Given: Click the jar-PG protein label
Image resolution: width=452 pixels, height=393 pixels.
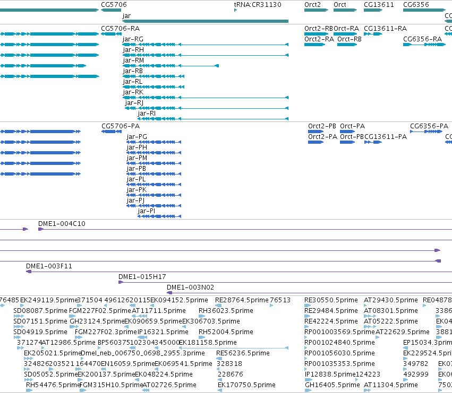Looking at the screenshot, I should pos(137,137).
